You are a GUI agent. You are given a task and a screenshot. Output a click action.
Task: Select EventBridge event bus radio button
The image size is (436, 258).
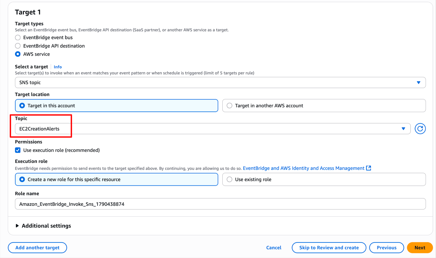[x=18, y=38]
